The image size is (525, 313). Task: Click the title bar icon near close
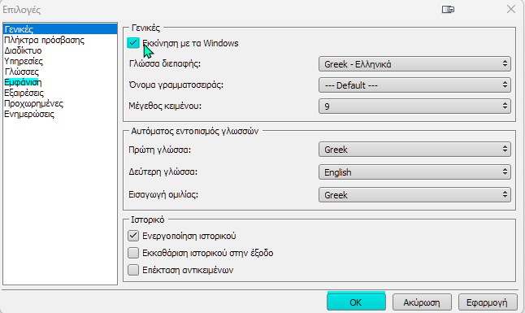click(x=448, y=10)
